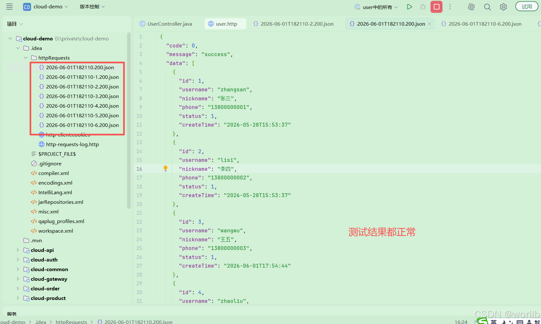Click the misc.xml file icon
The width and height of the screenshot is (541, 324).
pos(34,212)
